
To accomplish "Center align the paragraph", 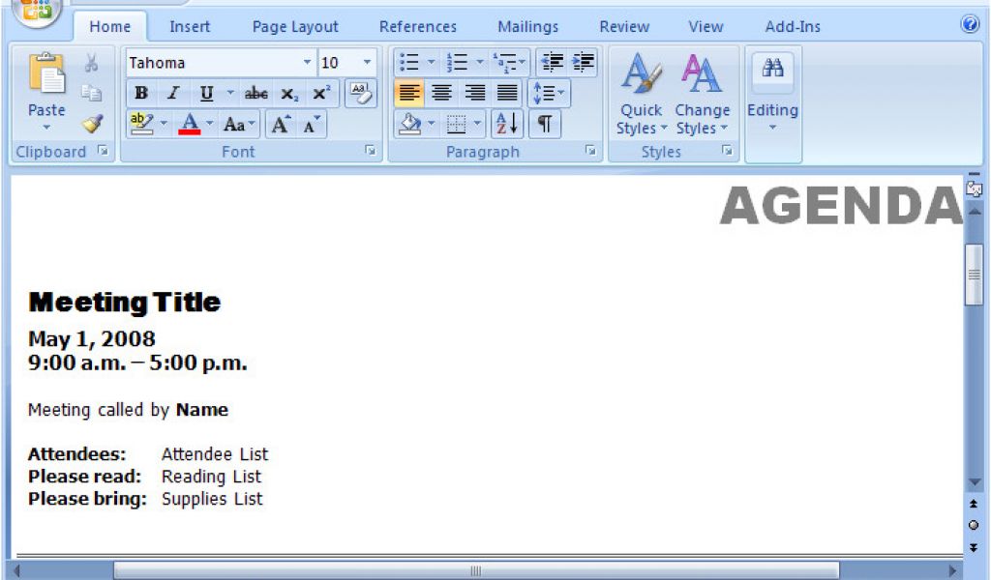I will tap(441, 94).
